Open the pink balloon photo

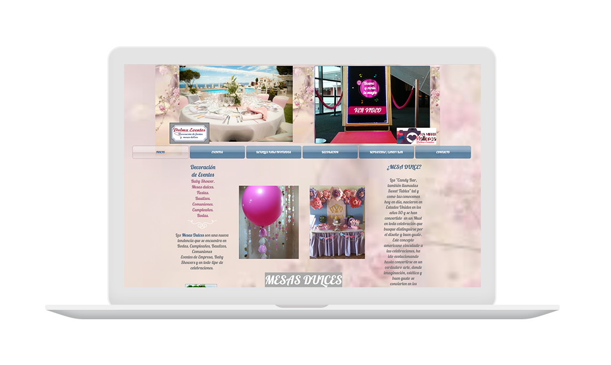269,222
